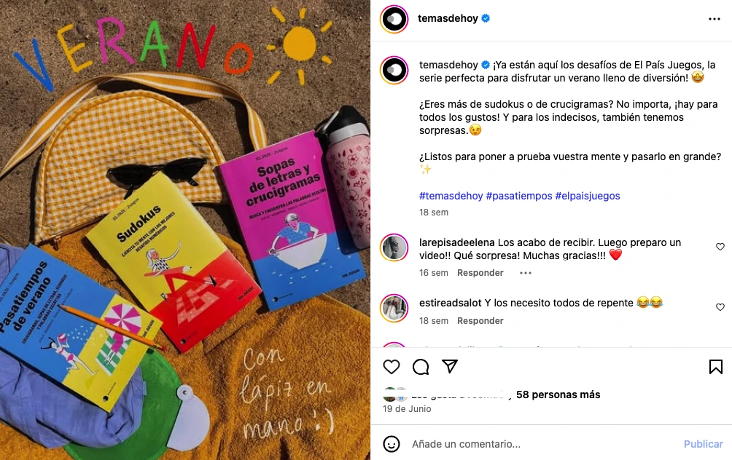Open the #pasatiempos hashtag
Image resolution: width=732 pixels, height=460 pixels.
coord(519,196)
